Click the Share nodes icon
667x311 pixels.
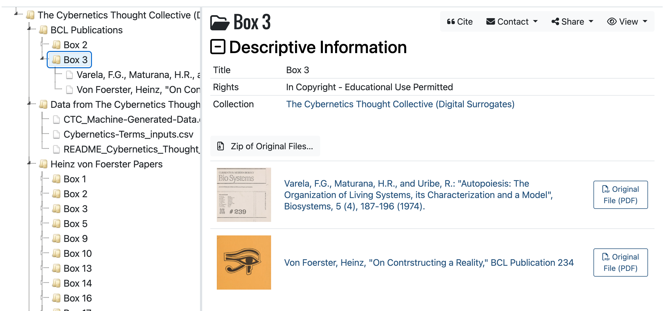[555, 22]
